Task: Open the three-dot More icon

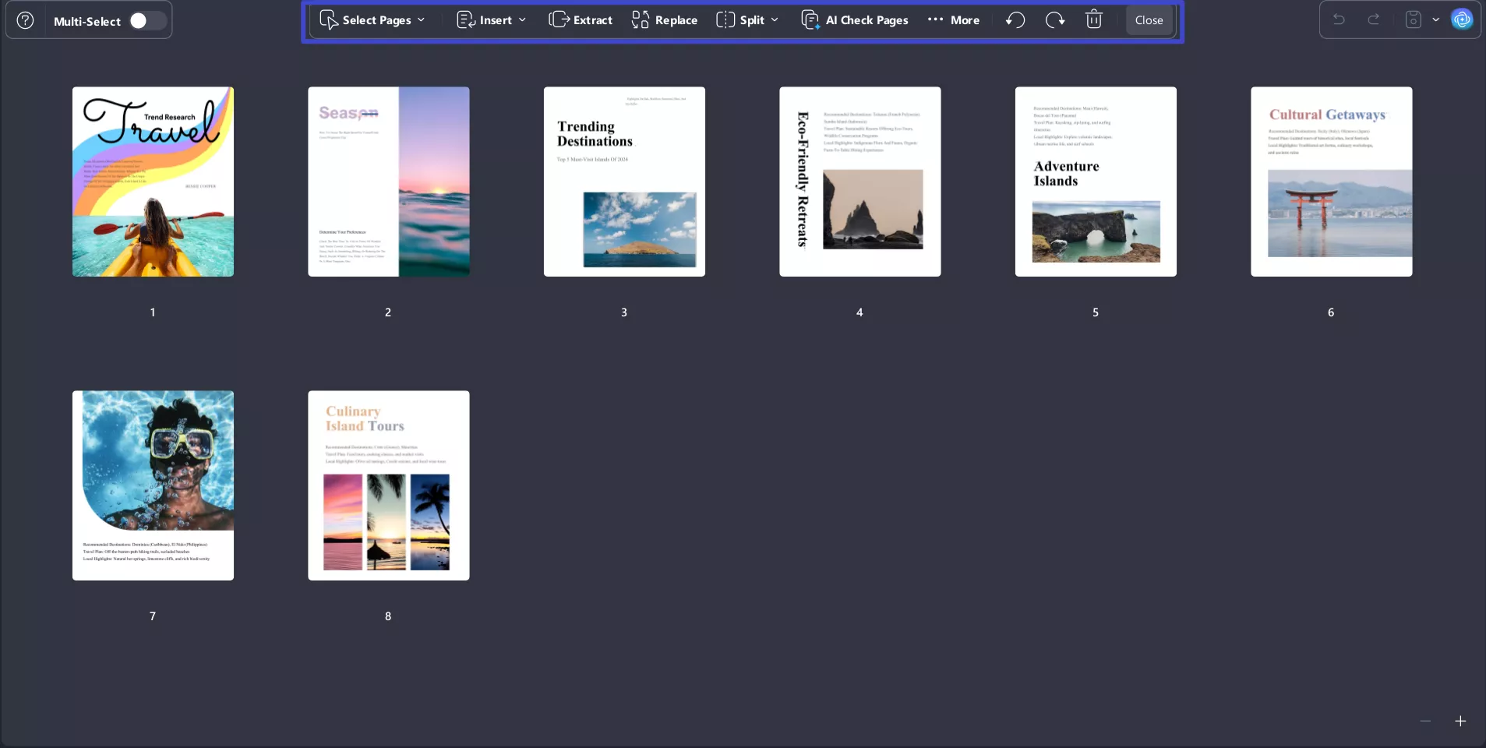Action: (x=935, y=19)
